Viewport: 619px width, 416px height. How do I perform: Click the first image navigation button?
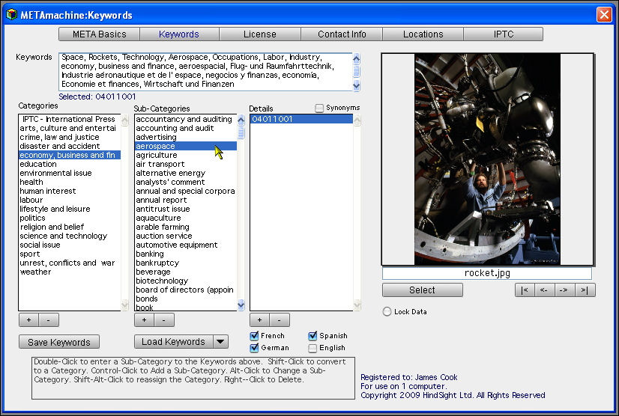[x=525, y=290]
